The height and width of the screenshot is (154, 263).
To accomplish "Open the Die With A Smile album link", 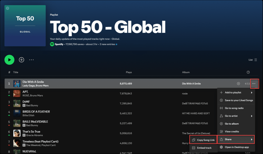I will 191,84.
